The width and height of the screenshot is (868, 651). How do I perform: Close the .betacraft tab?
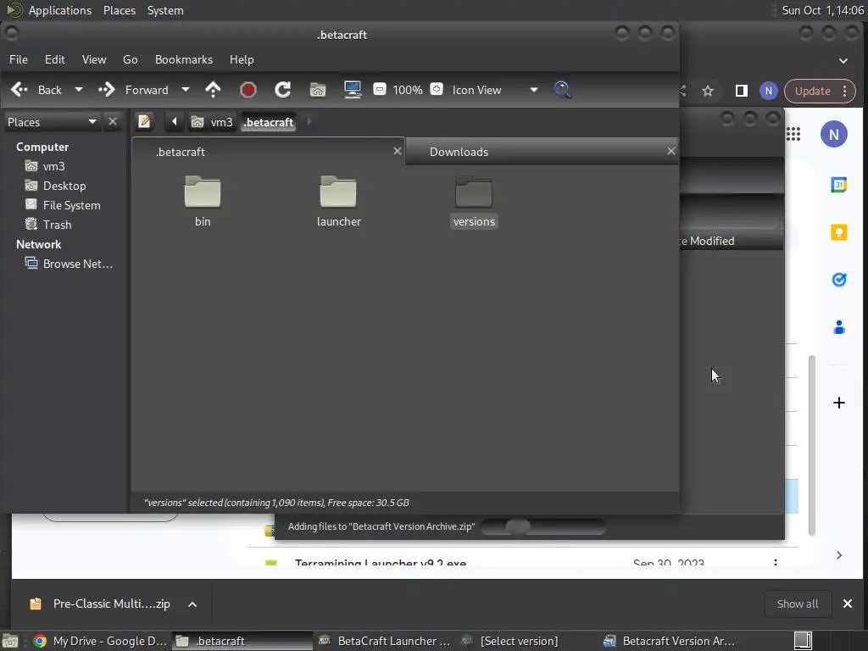(x=397, y=151)
